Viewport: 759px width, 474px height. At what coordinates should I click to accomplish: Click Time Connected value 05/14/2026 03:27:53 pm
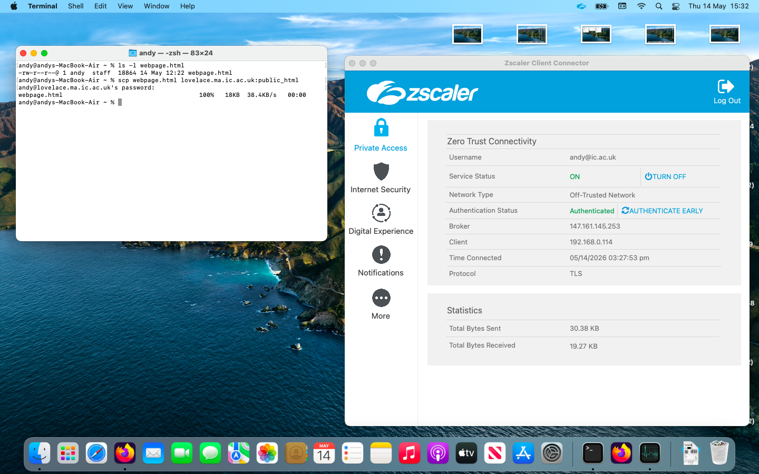(x=609, y=258)
